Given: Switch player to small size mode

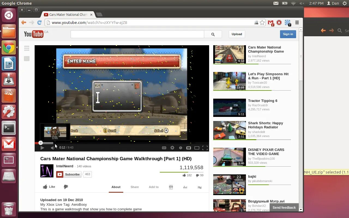Looking at the screenshot, I should click(x=188, y=148).
